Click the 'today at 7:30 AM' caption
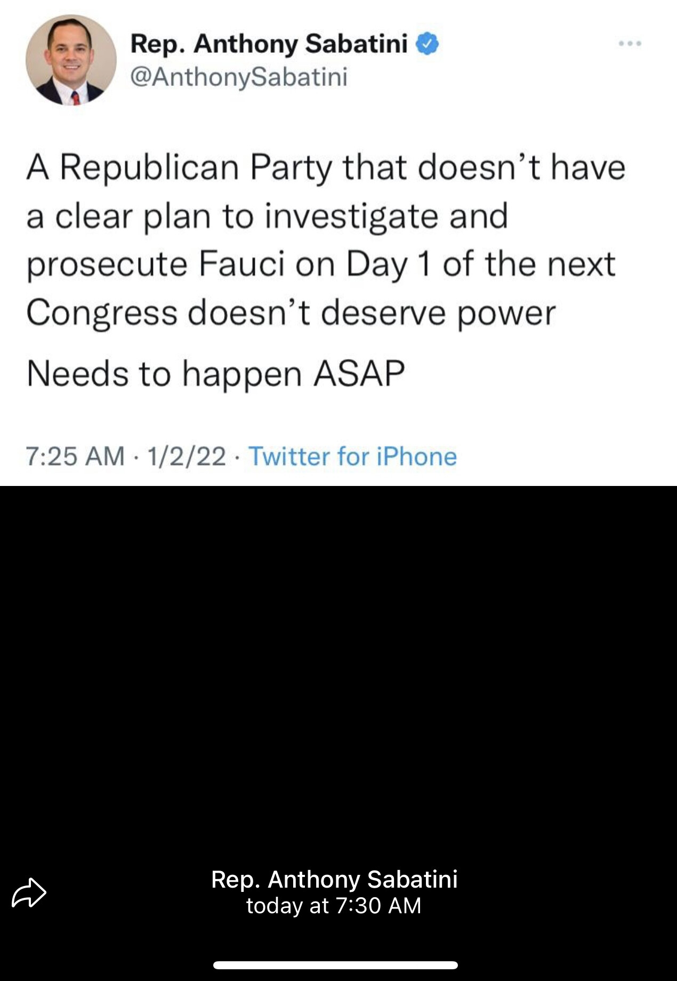Screen dimensions: 677x981 pyautogui.click(x=334, y=906)
